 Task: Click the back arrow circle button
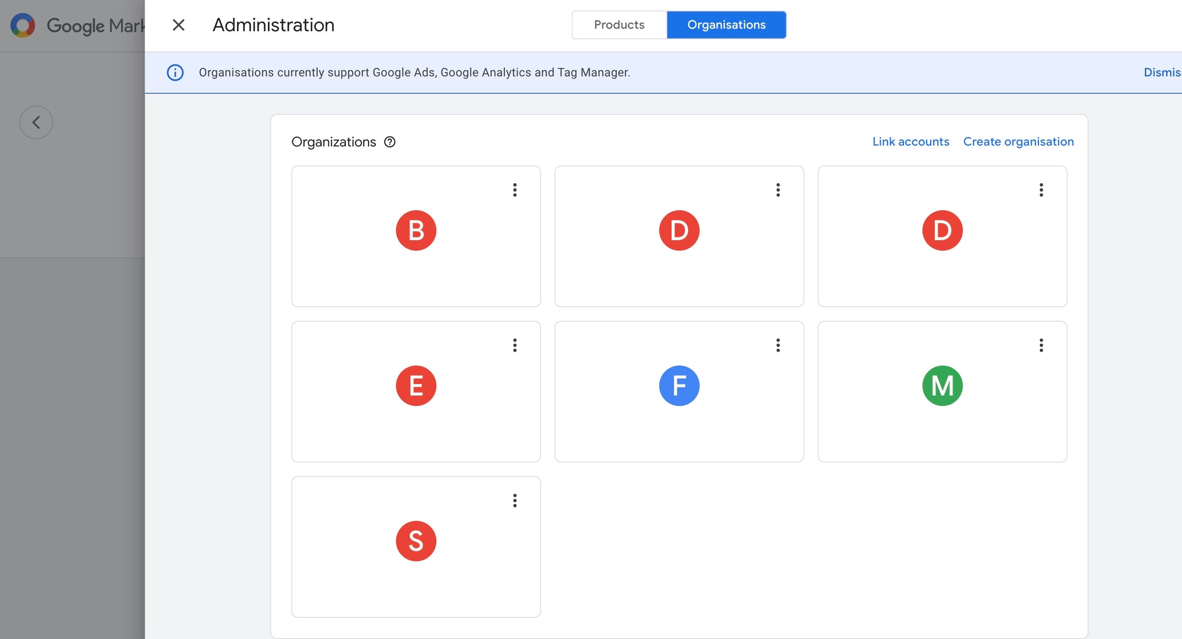tap(36, 122)
